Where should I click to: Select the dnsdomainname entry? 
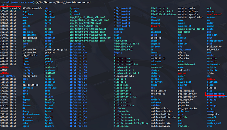tap(31, 114)
